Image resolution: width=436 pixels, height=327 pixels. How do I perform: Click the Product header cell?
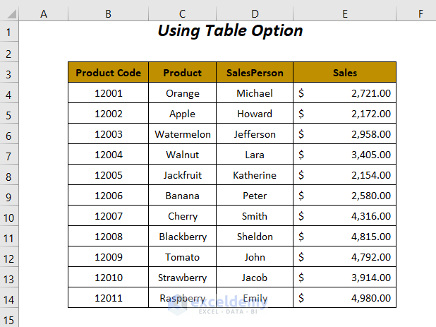coord(182,73)
